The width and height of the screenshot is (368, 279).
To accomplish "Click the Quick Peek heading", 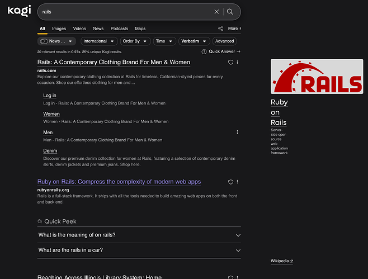I will pos(60,221).
